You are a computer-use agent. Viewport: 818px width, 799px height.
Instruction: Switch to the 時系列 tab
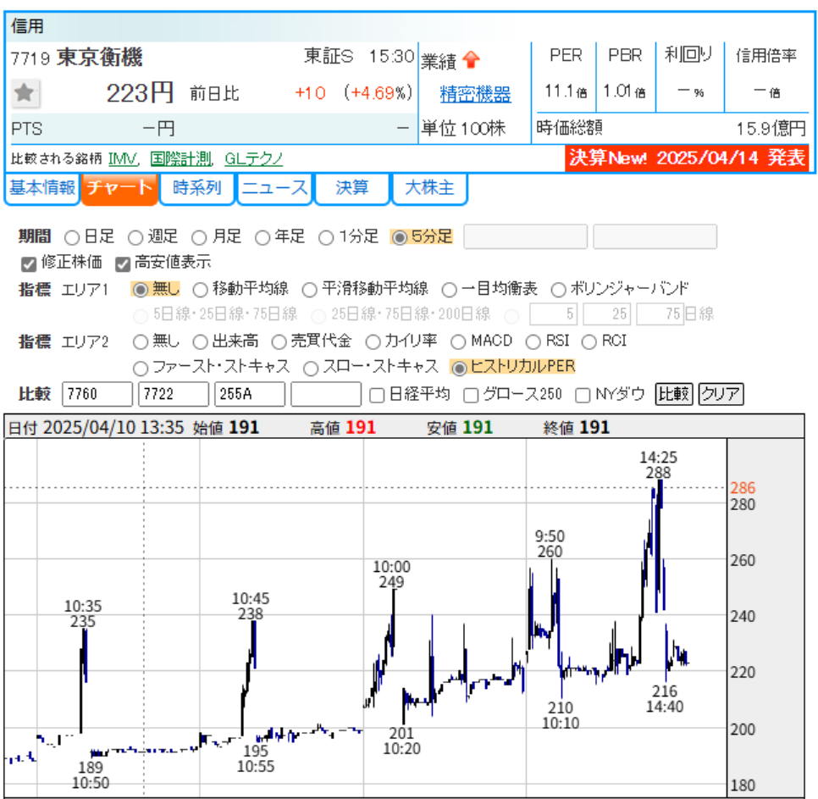[196, 188]
